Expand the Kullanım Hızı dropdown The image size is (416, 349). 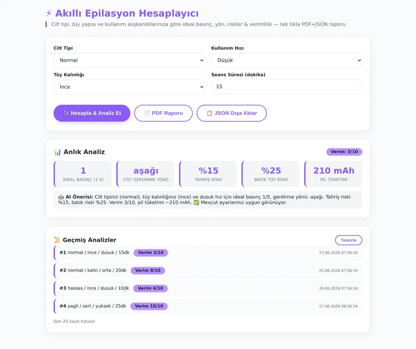pos(287,60)
